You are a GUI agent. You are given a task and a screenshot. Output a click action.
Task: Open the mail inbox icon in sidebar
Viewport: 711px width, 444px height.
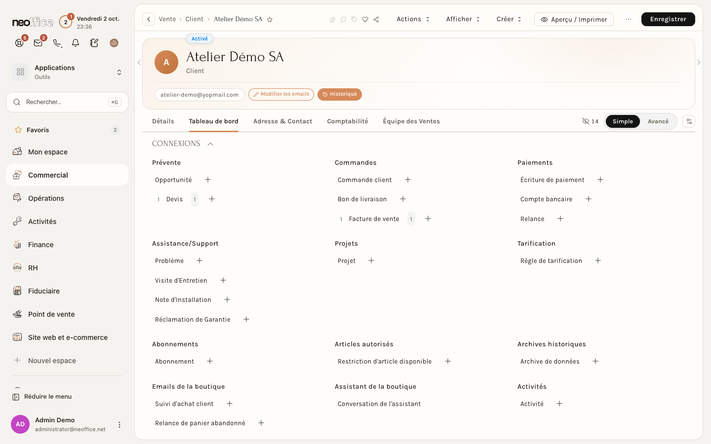pyautogui.click(x=38, y=43)
